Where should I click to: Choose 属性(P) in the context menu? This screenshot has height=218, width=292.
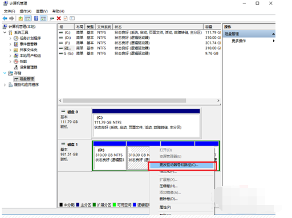click(x=165, y=207)
